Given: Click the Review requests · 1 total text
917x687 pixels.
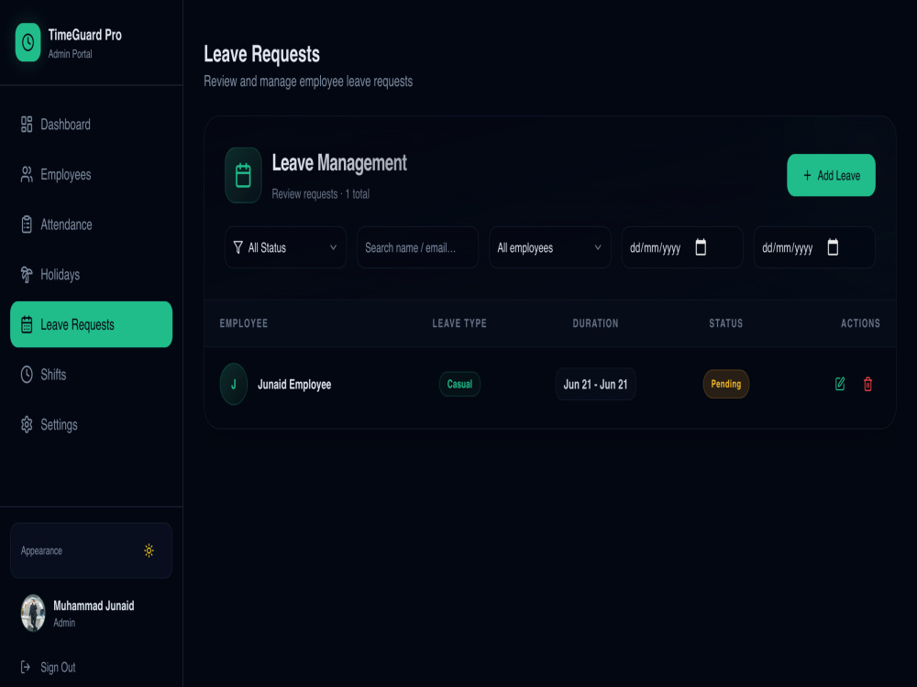Looking at the screenshot, I should pyautogui.click(x=320, y=194).
